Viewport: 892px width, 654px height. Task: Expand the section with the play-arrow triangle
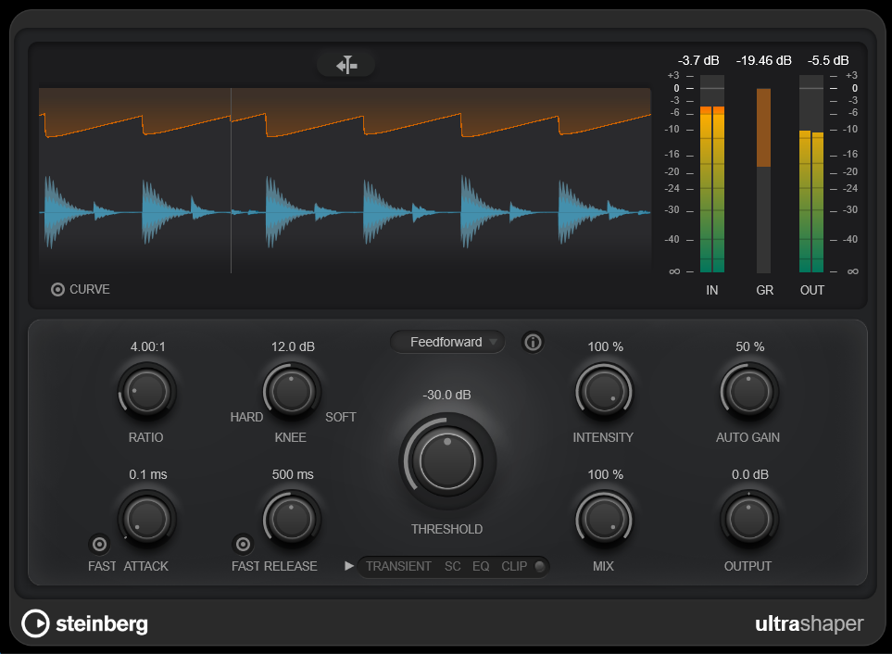349,566
